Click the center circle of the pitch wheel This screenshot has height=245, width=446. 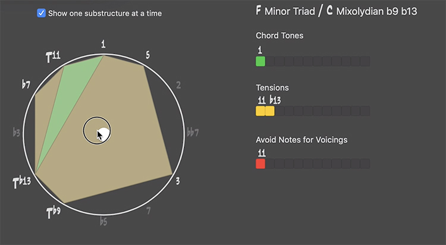[x=97, y=130]
